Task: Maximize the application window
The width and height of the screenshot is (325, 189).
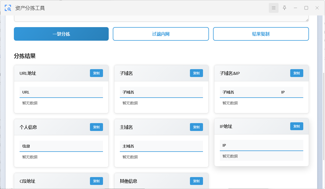Action: (x=306, y=8)
